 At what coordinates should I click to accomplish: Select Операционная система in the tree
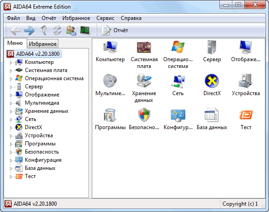click(x=54, y=78)
